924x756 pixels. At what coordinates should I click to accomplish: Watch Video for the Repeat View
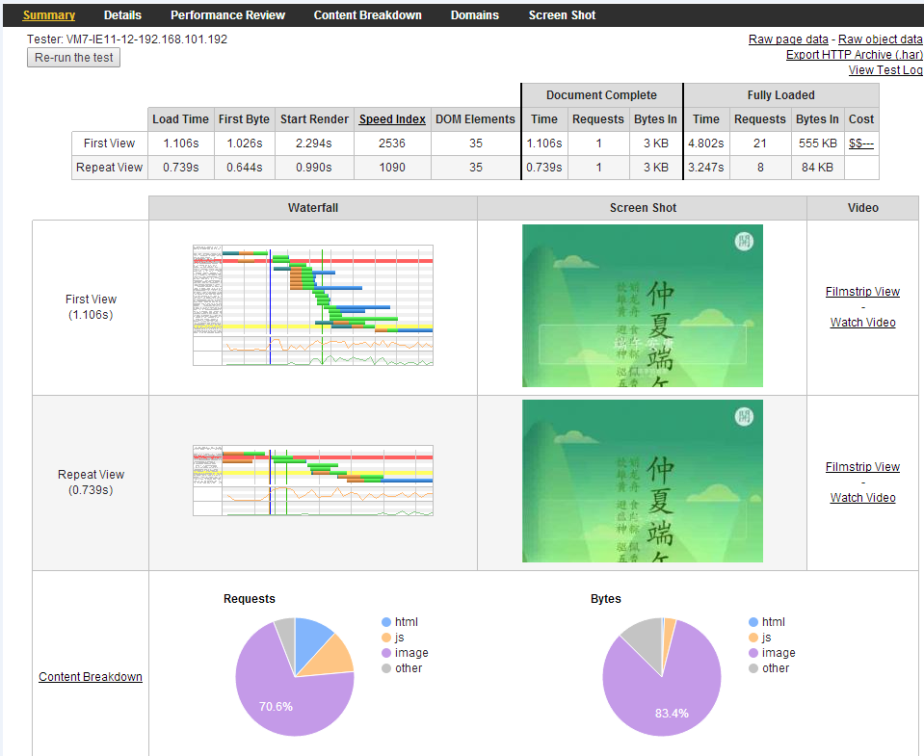pyautogui.click(x=862, y=498)
